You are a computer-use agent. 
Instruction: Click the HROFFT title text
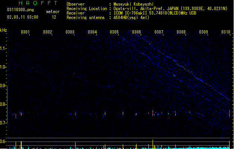click(38, 3)
